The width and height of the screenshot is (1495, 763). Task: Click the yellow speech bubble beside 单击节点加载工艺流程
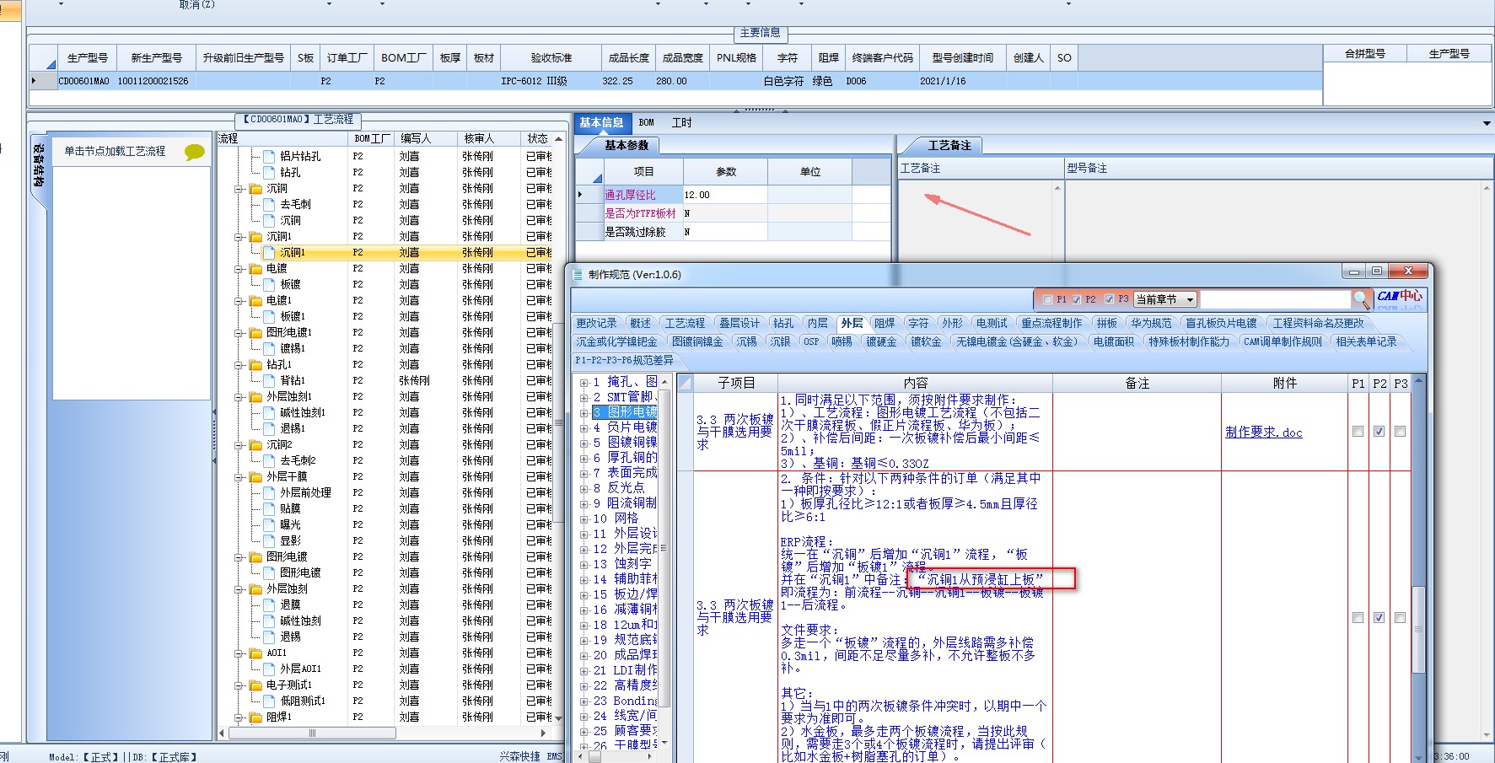coord(195,152)
